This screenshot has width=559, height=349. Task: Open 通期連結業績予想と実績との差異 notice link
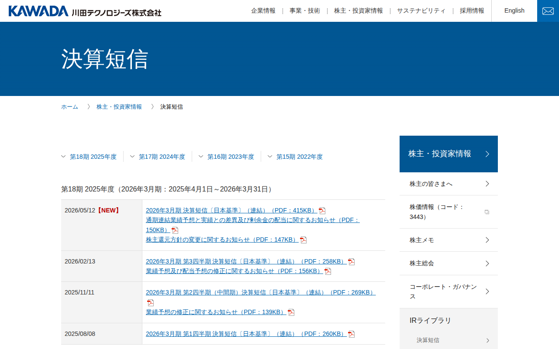pyautogui.click(x=252, y=225)
